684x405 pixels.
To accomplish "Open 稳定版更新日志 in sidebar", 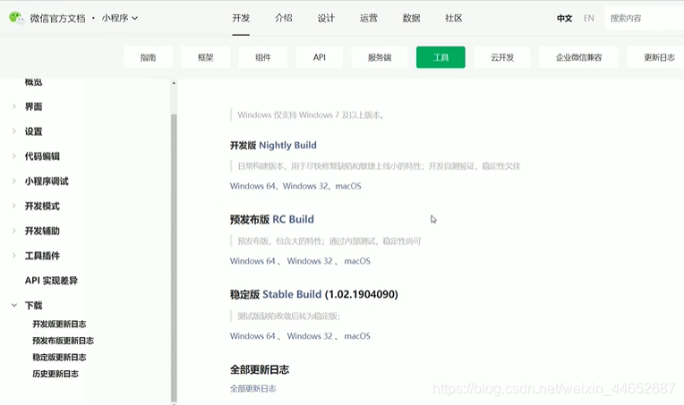I will (59, 357).
